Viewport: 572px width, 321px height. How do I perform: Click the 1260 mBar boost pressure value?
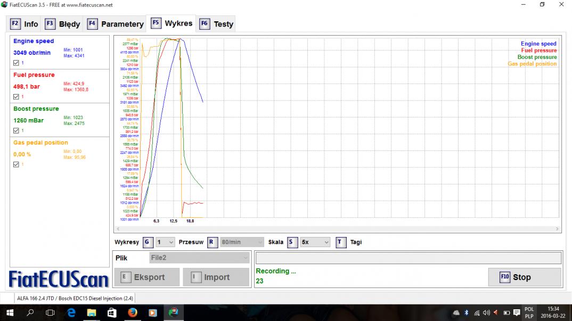click(x=28, y=121)
